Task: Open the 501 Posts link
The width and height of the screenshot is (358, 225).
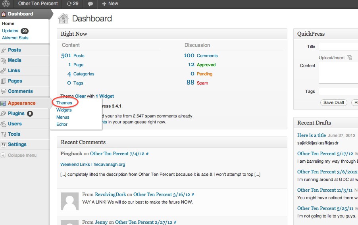Action: tap(79, 56)
